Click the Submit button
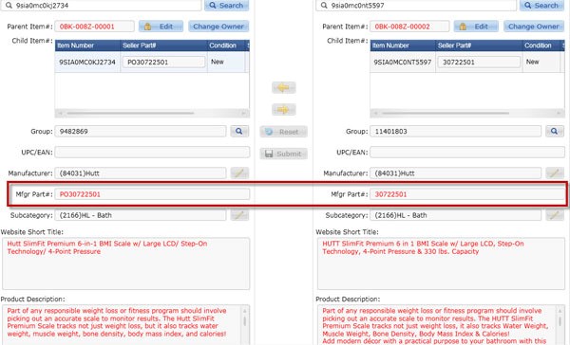Image resolution: width=570 pixels, height=345 pixels. click(x=283, y=154)
